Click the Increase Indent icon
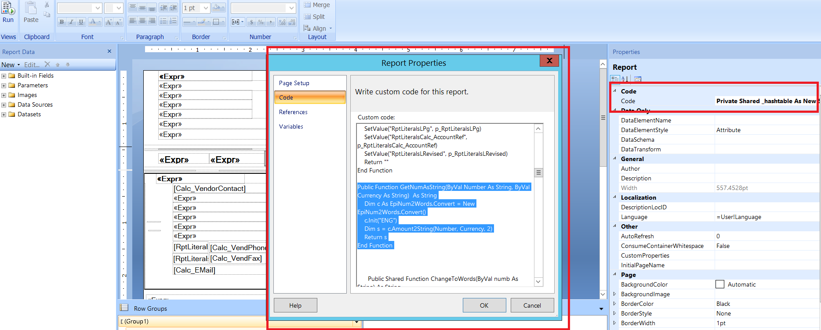 [173, 8]
